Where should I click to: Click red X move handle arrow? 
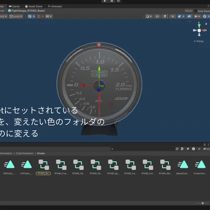coord(82,85)
